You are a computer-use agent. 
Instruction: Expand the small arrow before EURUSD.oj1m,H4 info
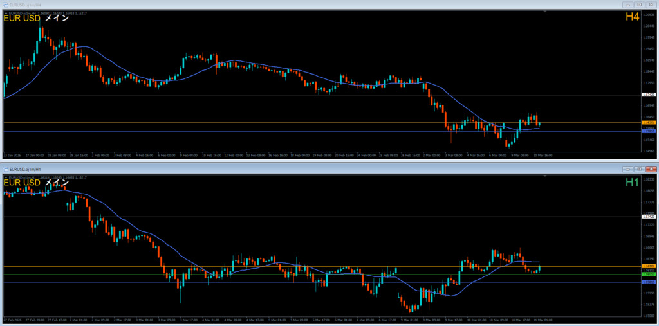(x=5, y=12)
